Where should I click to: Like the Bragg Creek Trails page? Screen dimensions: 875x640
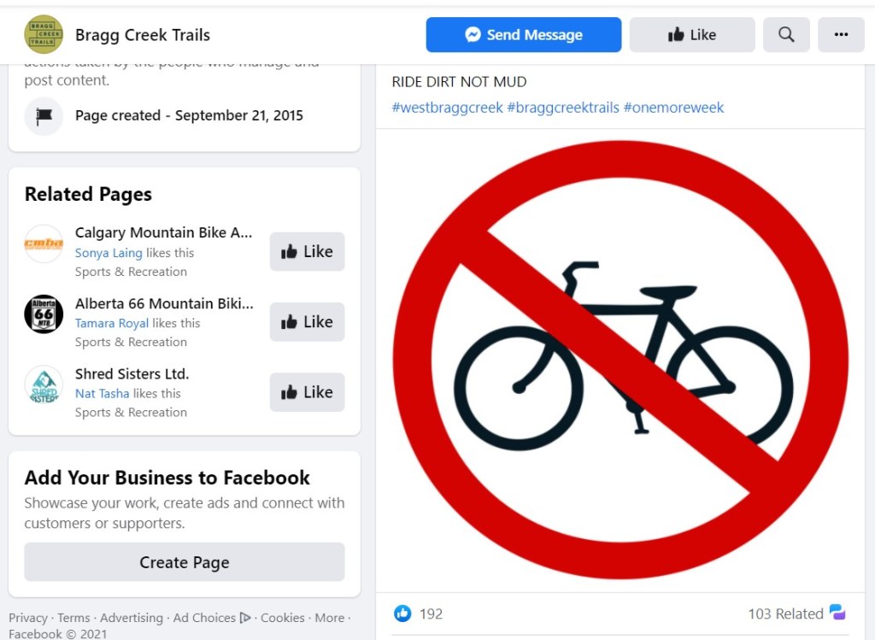(692, 35)
